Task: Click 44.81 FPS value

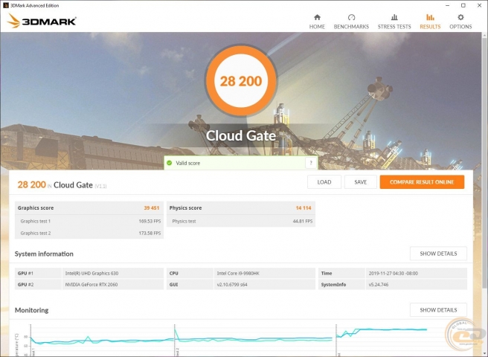Action: click(303, 222)
